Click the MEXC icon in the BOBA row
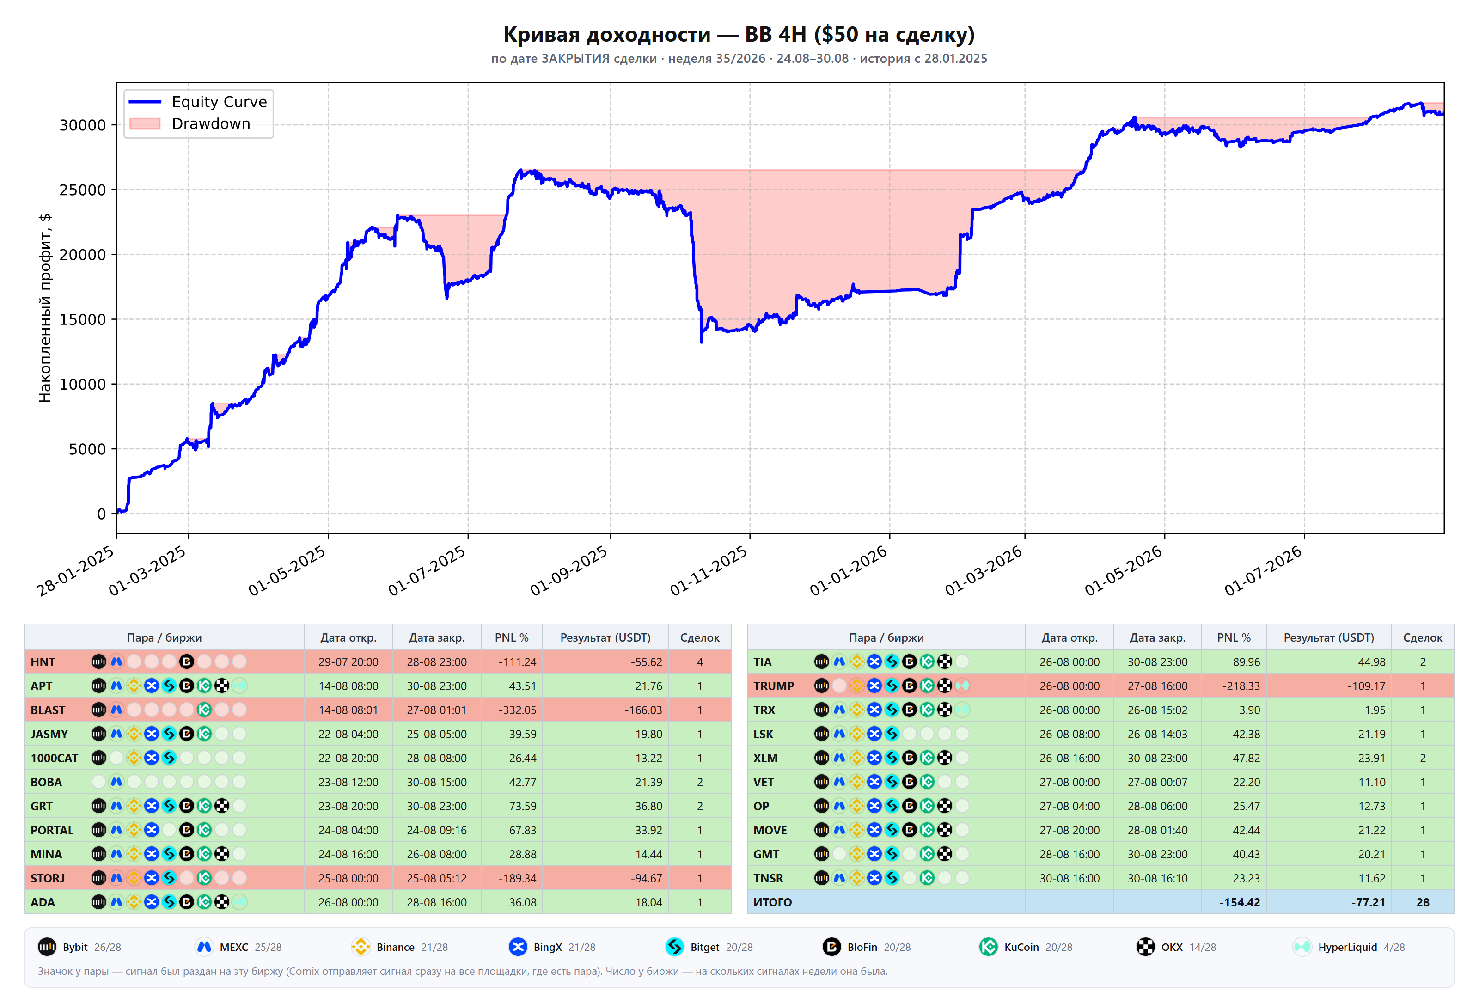The image size is (1479, 1004). pyautogui.click(x=116, y=782)
